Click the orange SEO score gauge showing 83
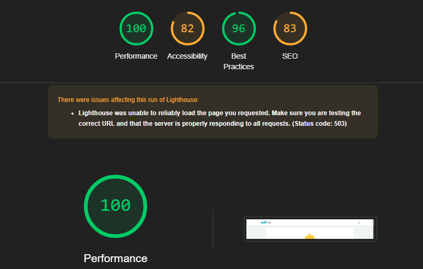 click(290, 29)
